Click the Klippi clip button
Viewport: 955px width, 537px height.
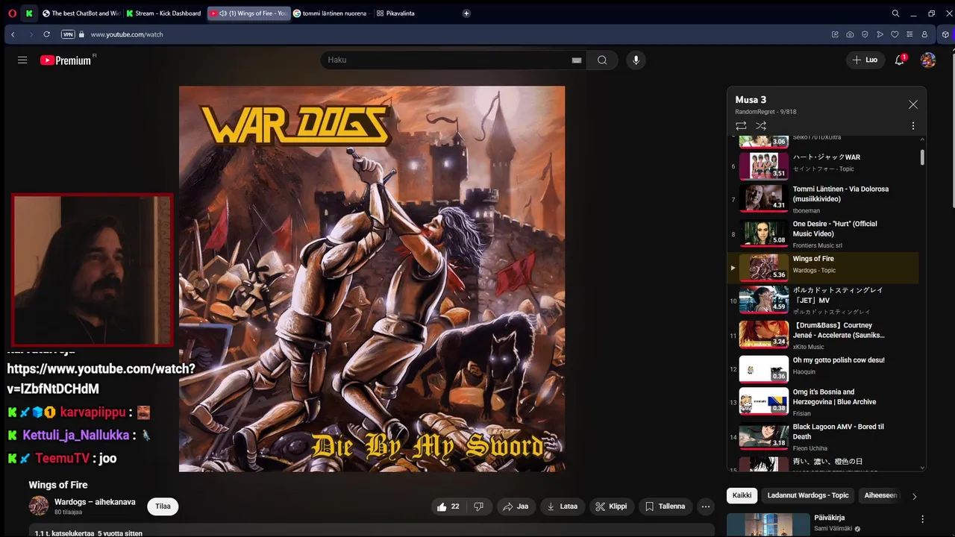pyautogui.click(x=612, y=506)
